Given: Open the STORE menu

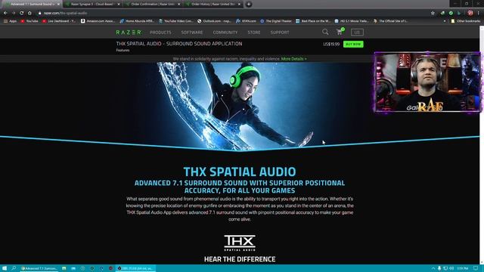Looking at the screenshot, I should 254,32.
